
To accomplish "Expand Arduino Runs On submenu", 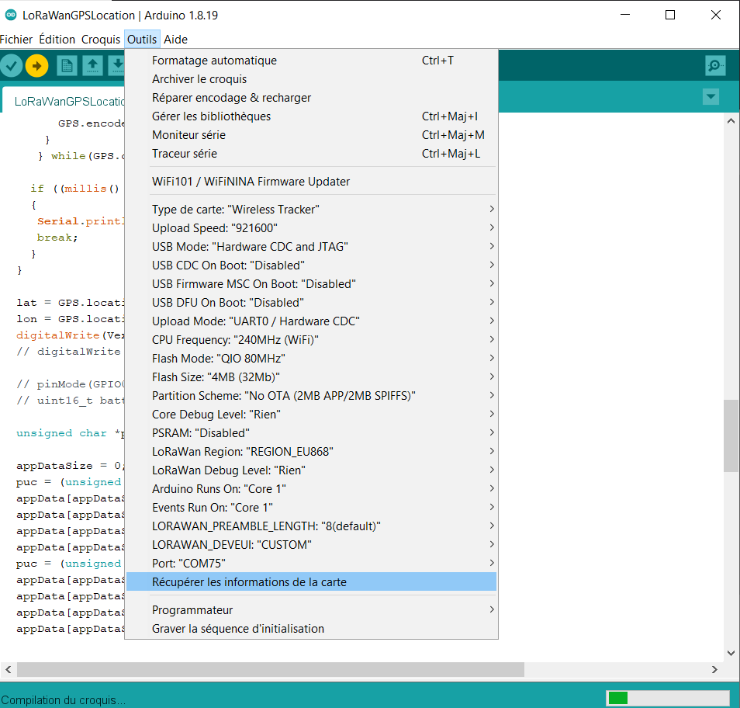I will click(311, 489).
